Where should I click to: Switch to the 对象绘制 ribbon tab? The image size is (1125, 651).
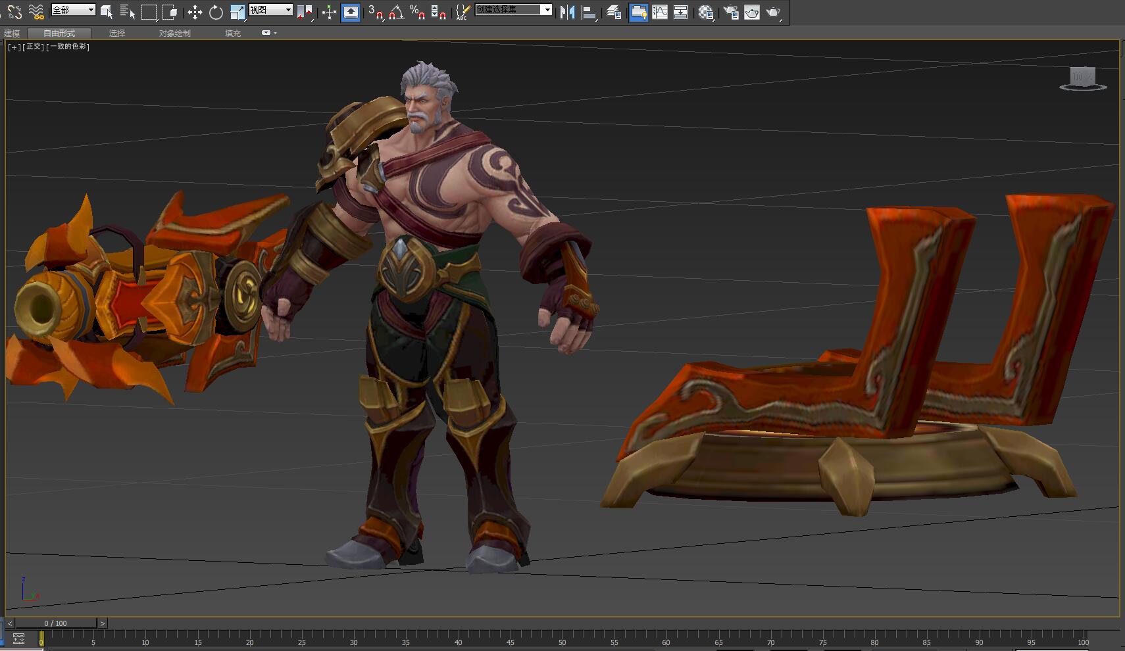175,33
